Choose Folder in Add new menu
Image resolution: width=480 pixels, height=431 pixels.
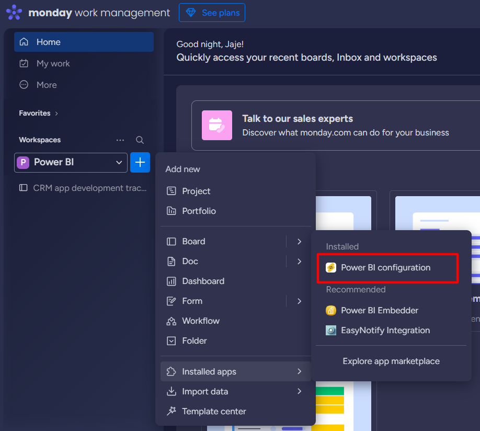(x=235, y=341)
